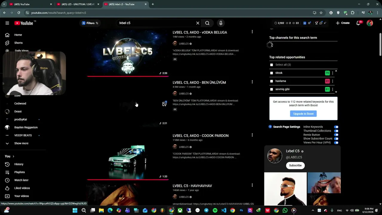Go back in browser history
The image size is (382, 215).
tap(4, 13)
